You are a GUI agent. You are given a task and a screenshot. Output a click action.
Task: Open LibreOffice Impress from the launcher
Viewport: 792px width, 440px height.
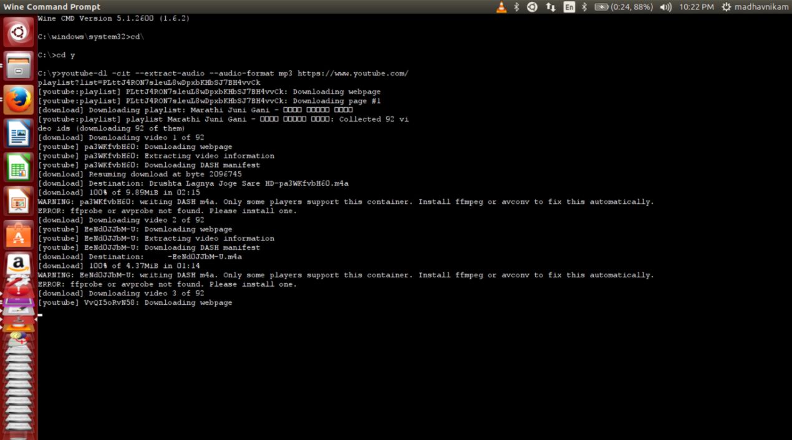[18, 201]
